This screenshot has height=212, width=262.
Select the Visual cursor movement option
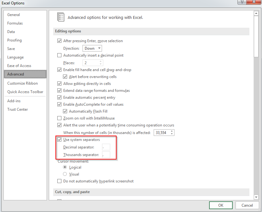click(x=65, y=174)
